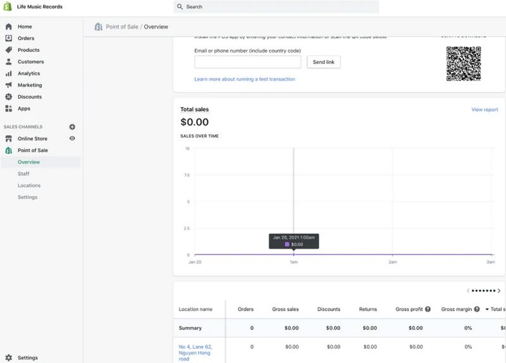This screenshot has height=363, width=506.
Task: Click the Online Store storefront icon
Action: point(9,138)
